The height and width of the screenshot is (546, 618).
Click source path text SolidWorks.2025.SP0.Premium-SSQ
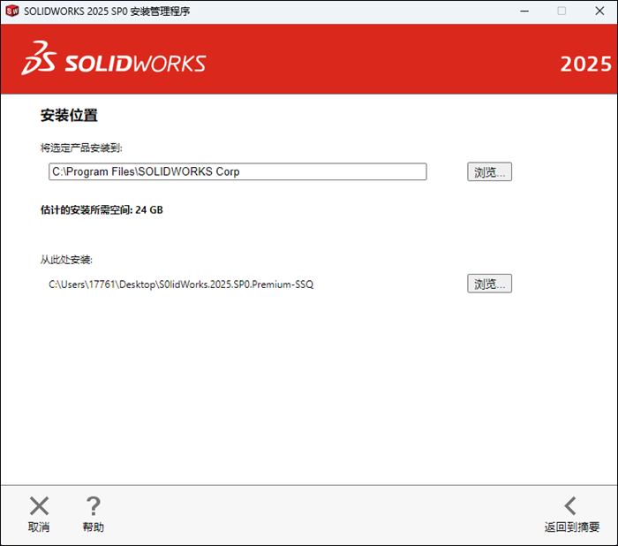click(x=181, y=284)
